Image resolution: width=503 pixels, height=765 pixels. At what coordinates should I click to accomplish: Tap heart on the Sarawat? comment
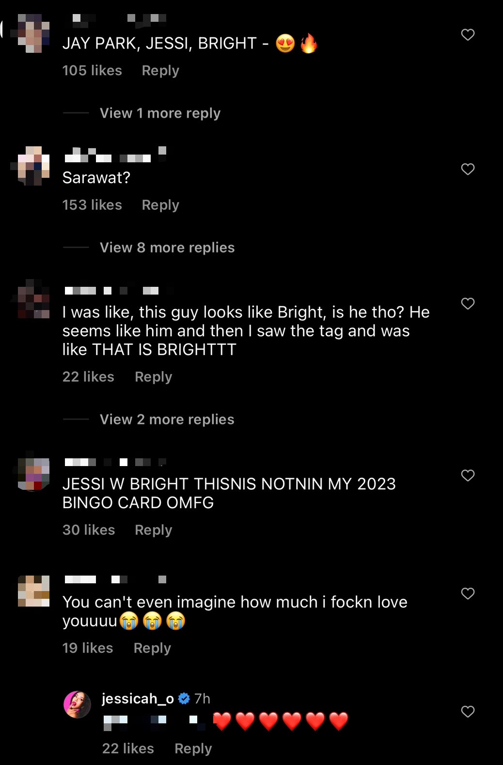468,169
